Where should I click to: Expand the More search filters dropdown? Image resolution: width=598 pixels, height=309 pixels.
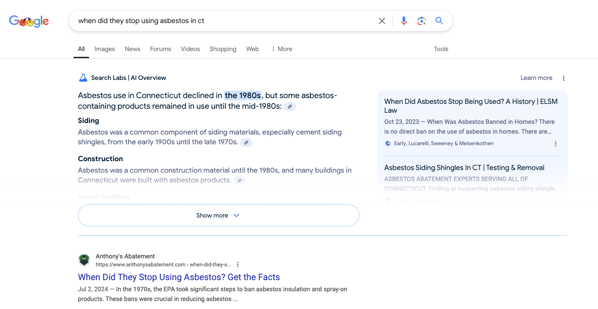pos(281,49)
